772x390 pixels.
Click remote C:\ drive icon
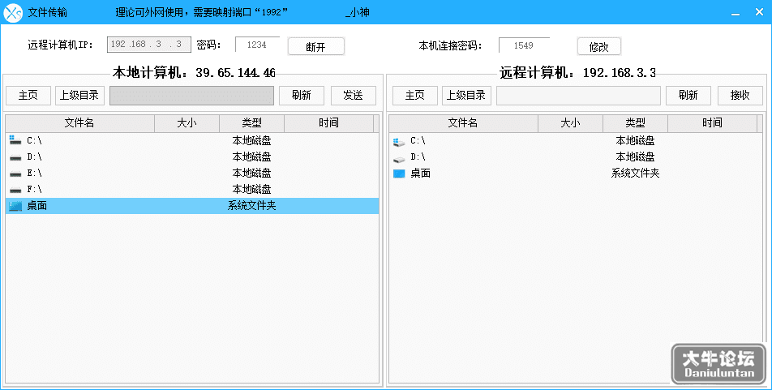click(399, 141)
